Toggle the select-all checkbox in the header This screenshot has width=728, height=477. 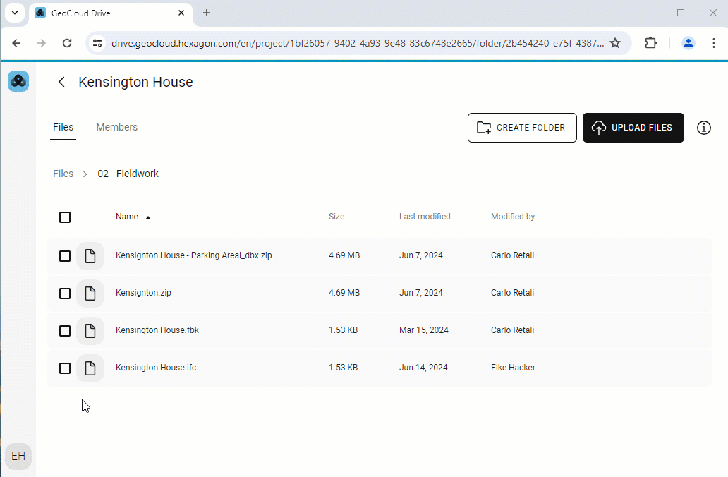click(x=65, y=217)
